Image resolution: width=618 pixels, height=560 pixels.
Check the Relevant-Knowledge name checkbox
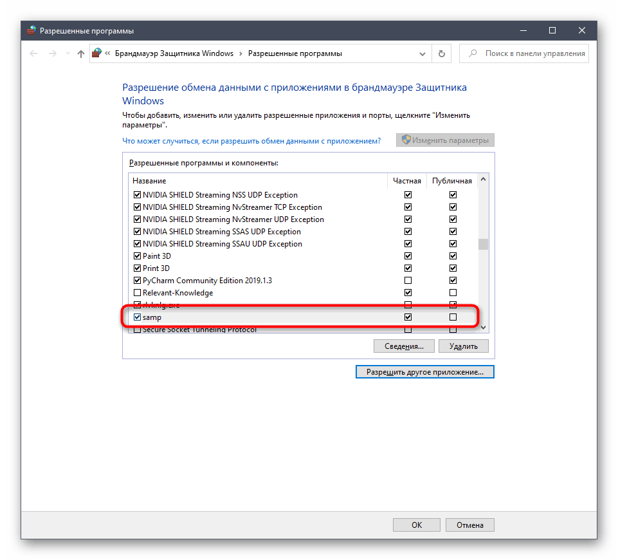137,293
